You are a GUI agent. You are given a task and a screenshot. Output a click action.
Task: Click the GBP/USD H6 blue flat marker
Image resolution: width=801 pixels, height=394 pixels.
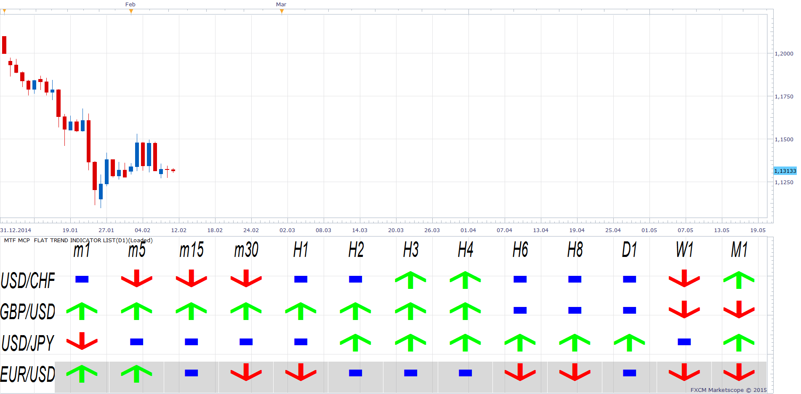[520, 310]
